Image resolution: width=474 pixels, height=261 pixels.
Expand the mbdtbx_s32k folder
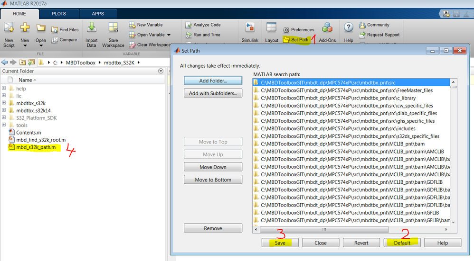pyautogui.click(x=4, y=103)
